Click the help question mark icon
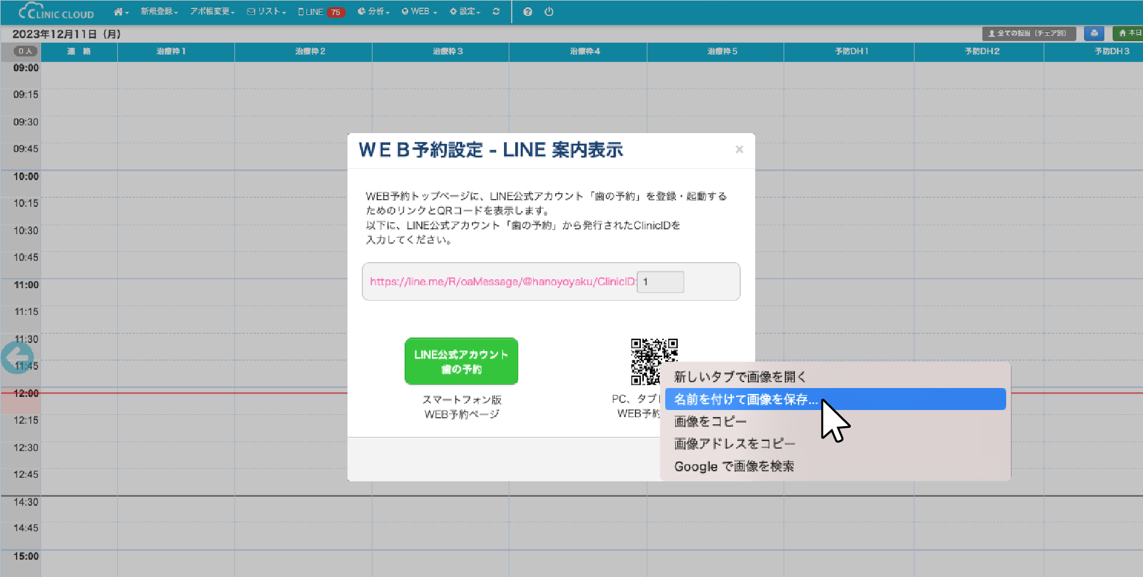This screenshot has width=1143, height=577. [528, 12]
